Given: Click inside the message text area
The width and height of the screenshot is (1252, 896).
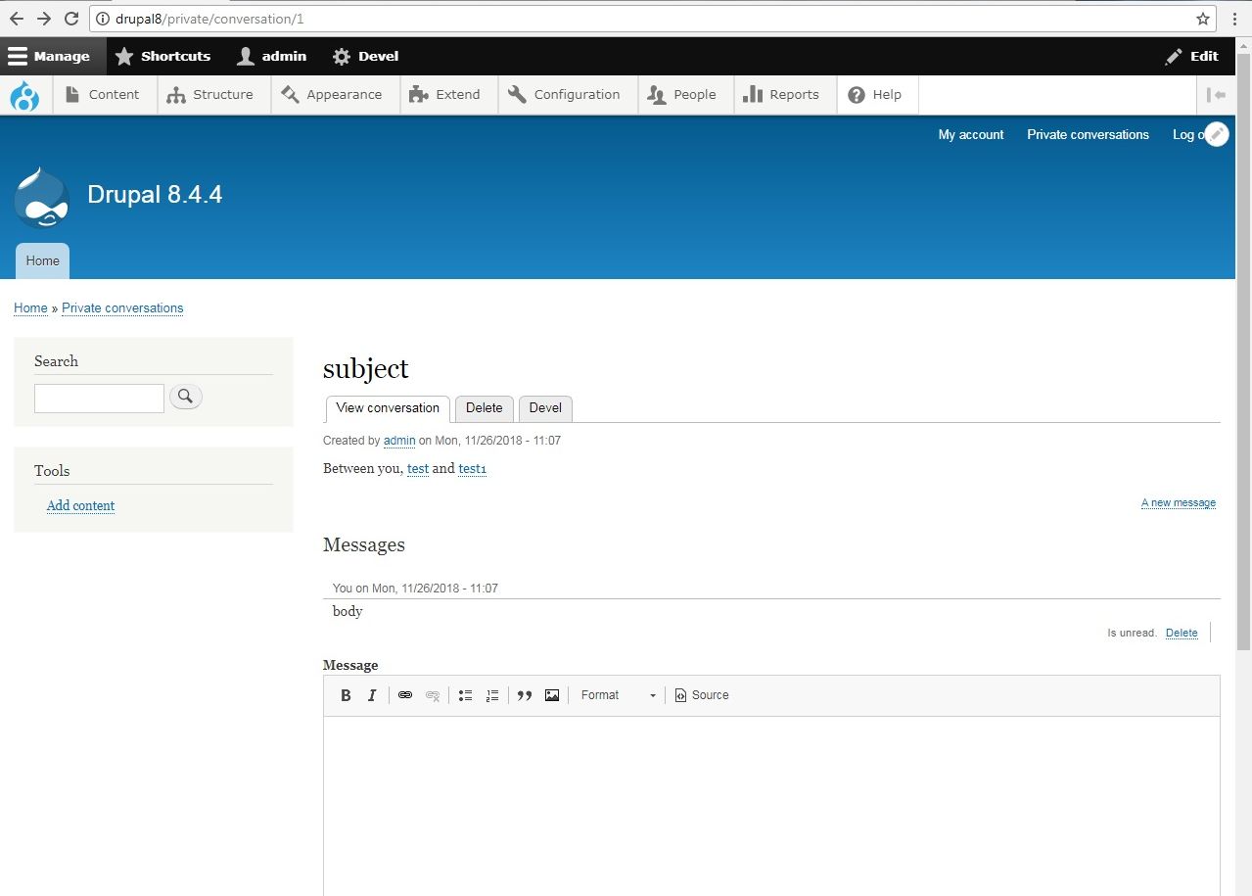Looking at the screenshot, I should (771, 793).
